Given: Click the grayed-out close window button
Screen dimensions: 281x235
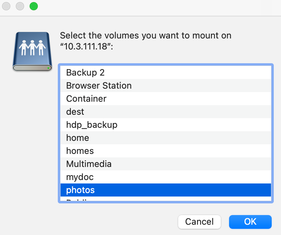Looking at the screenshot, I should [x=6, y=6].
